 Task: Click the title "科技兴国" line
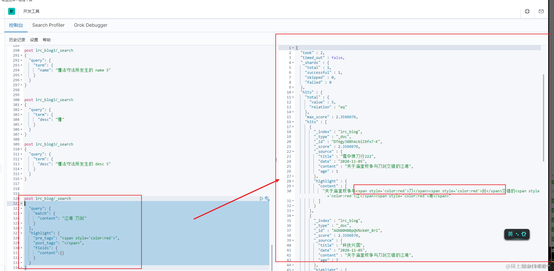[x=341, y=245]
